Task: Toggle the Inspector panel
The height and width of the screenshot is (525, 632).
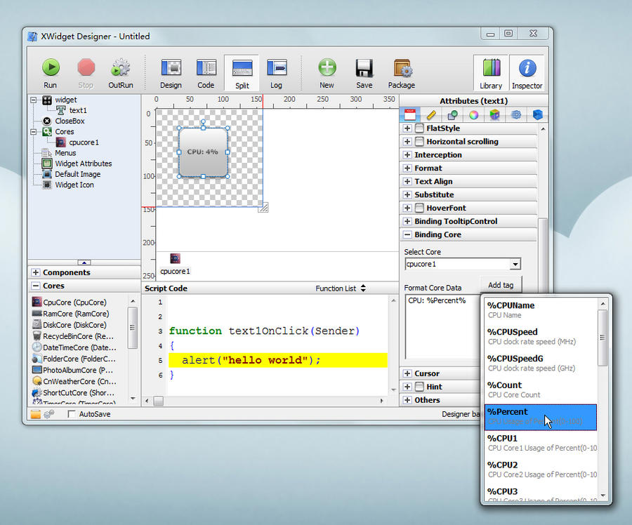Action: 527,73
